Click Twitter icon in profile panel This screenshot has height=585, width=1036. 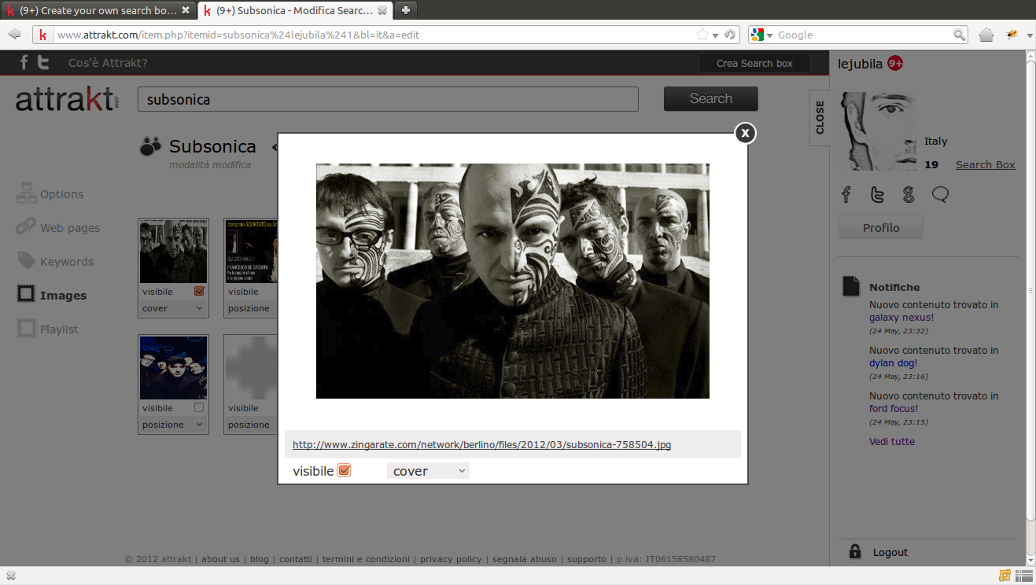[878, 194]
